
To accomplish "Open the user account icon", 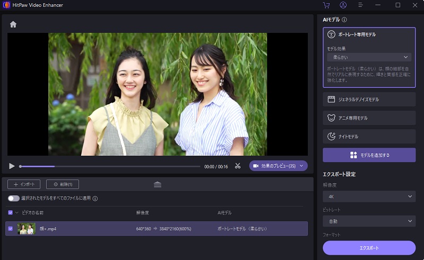I will click(343, 5).
